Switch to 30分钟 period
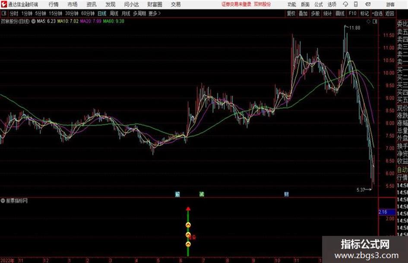This screenshot has height=263, width=408. (x=72, y=13)
